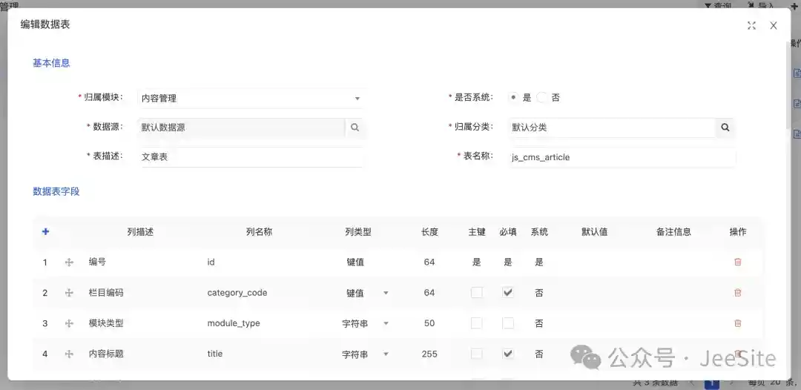Select 否 radio for 是否系统
The width and height of the screenshot is (801, 390).
click(542, 97)
